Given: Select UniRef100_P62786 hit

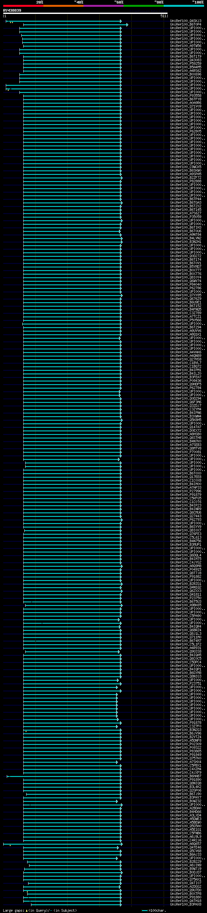Looking at the screenshot, I should click(186, 288).
